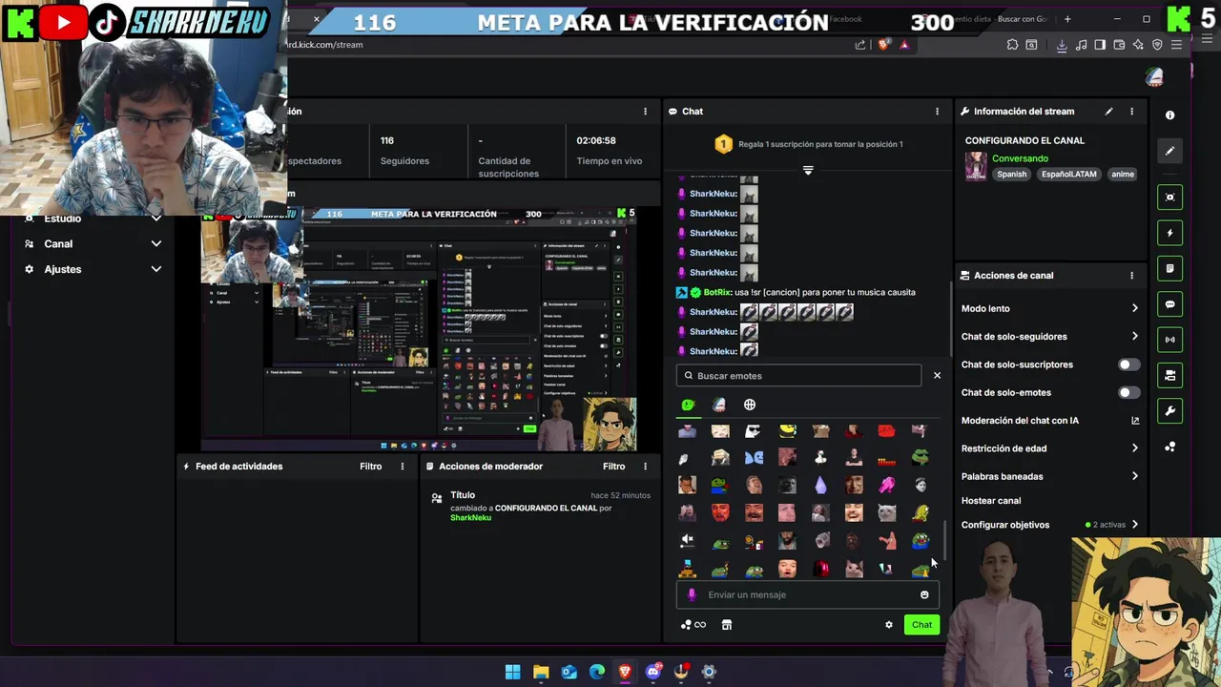Click Hostear canal action
The image size is (1221, 687).
tap(991, 501)
